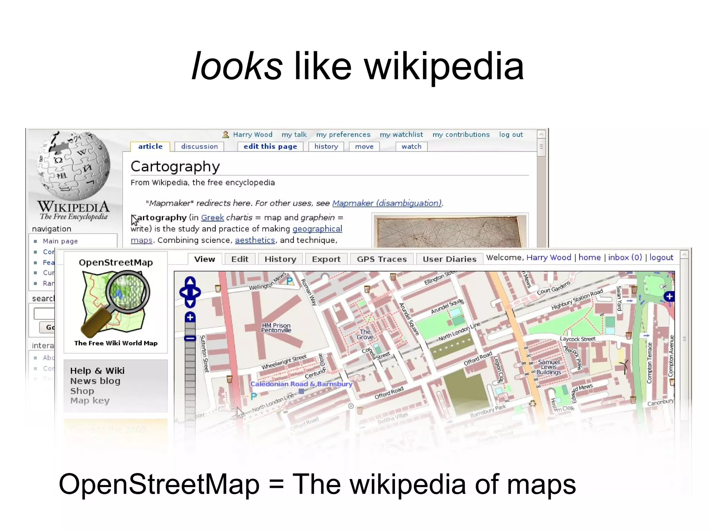Click the OpenStreetMap magnifier logo
This screenshot has width=709, height=531.
click(115, 303)
